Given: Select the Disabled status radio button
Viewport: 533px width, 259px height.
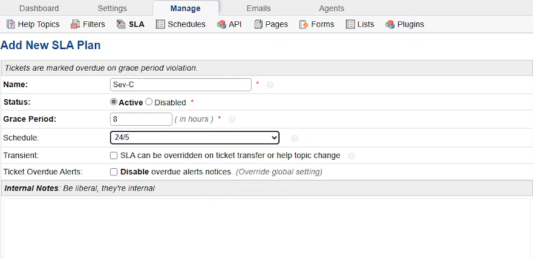Looking at the screenshot, I should [x=149, y=102].
